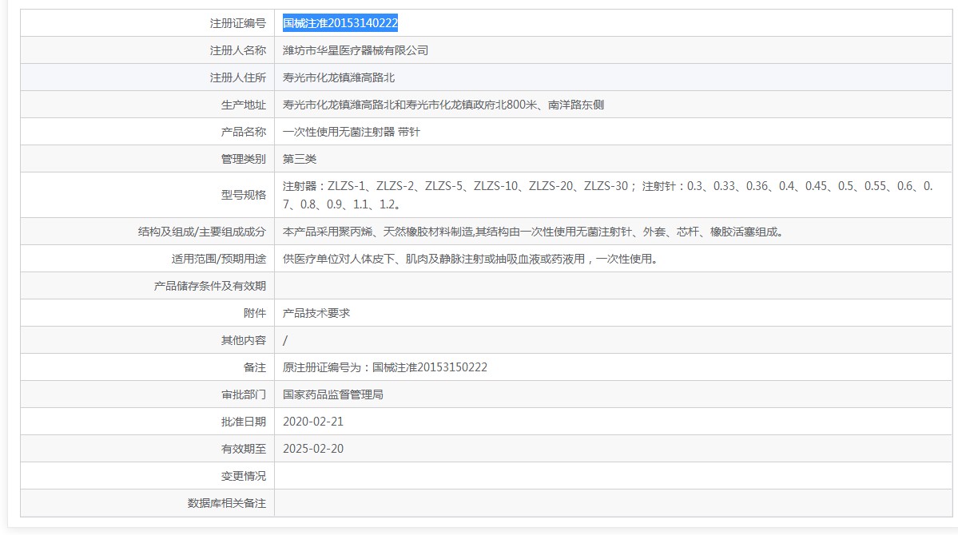Click the 注册证编号 label cell
The image size is (958, 535).
[x=147, y=23]
